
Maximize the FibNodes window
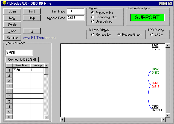pyautogui.click(x=165, y=4)
